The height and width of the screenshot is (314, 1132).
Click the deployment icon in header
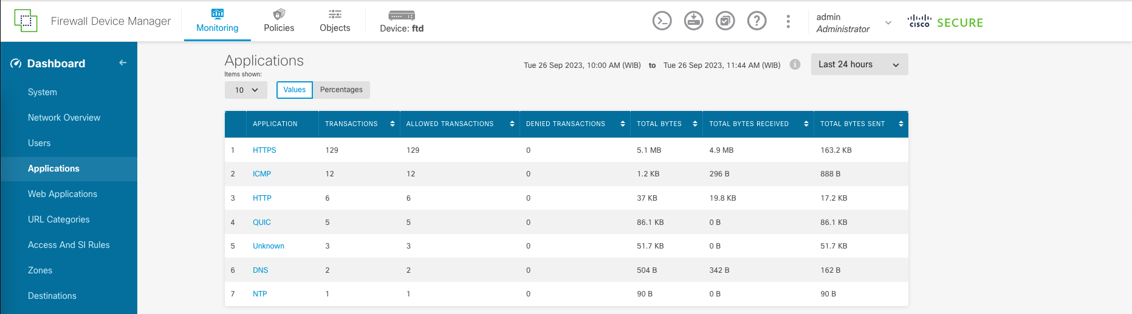pyautogui.click(x=693, y=21)
